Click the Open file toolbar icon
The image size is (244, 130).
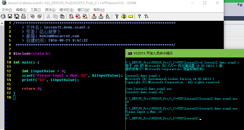point(3,16)
